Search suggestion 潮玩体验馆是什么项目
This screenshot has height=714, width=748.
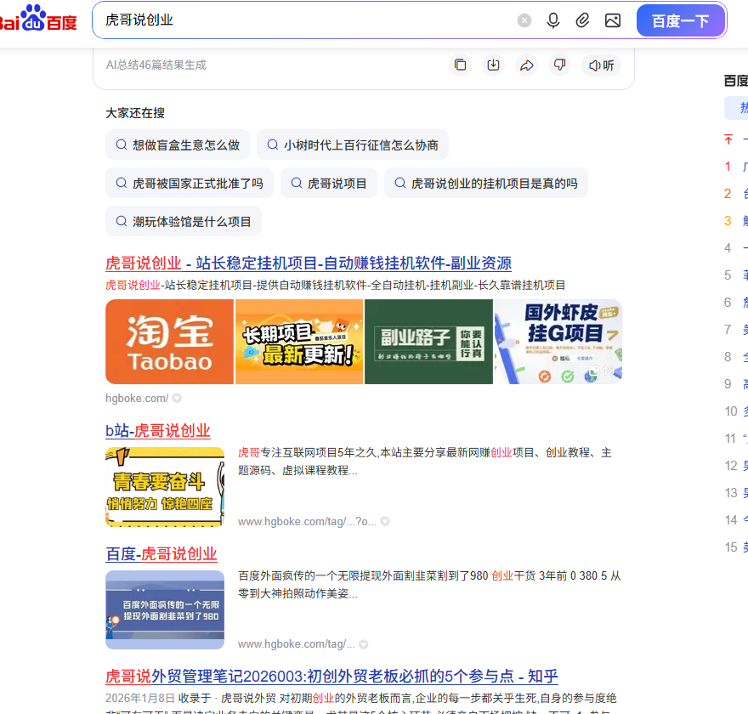pyautogui.click(x=184, y=221)
